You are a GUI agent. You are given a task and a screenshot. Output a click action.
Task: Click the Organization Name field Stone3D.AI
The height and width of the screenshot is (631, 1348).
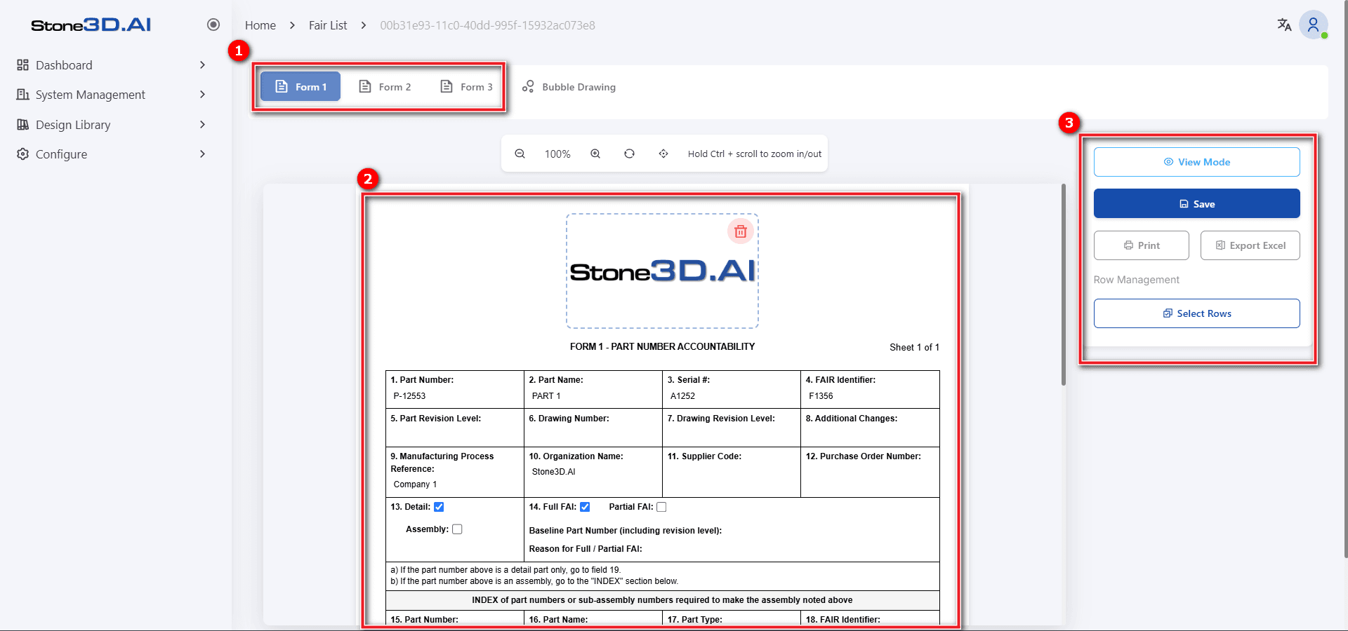[x=593, y=472]
